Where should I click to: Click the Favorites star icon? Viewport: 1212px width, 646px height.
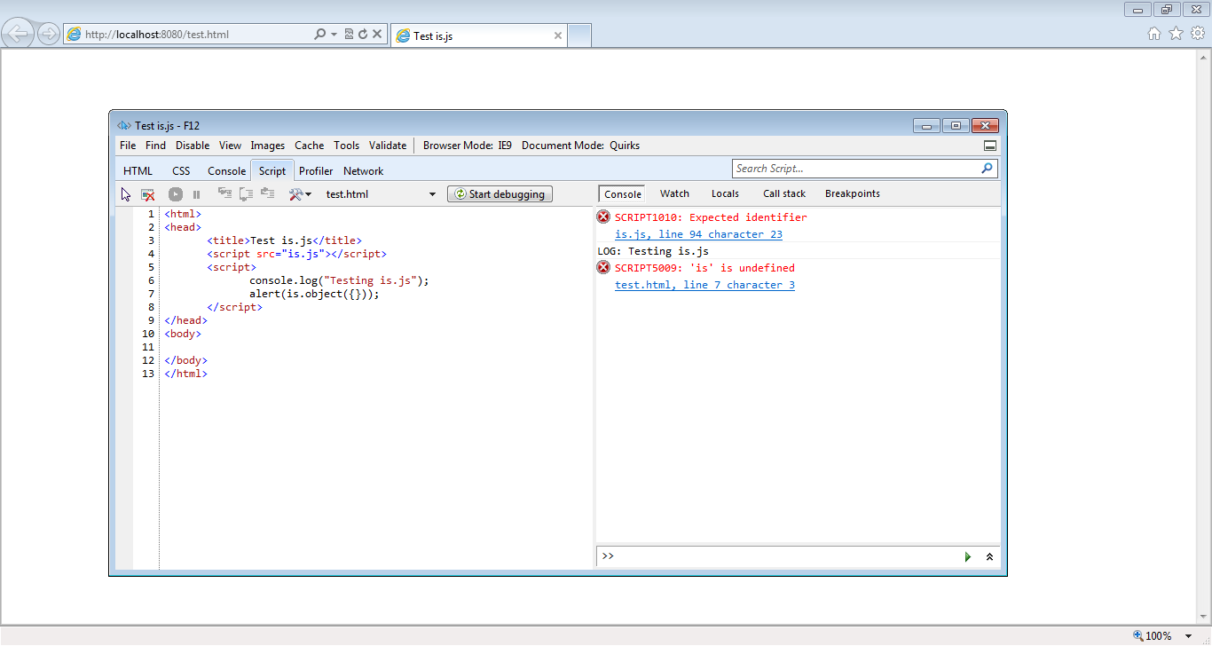click(1176, 34)
